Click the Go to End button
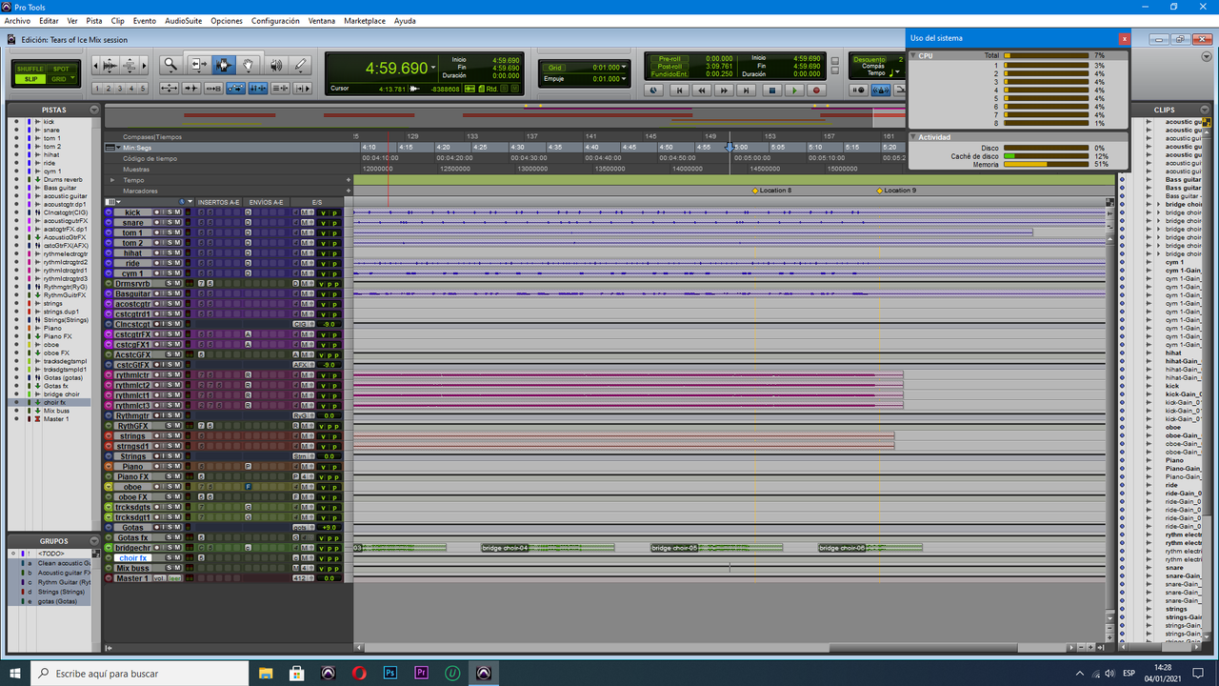This screenshot has height=686, width=1219. tap(748, 91)
